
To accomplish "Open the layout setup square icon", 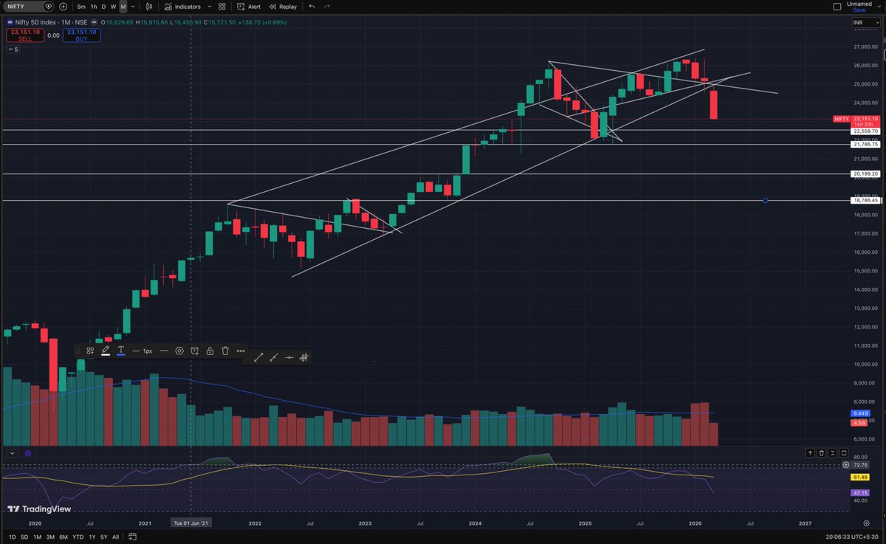I will [837, 7].
